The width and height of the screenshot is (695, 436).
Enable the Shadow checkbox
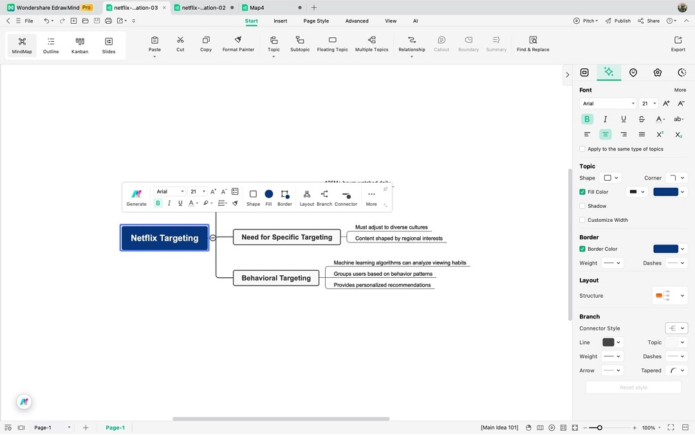click(x=582, y=206)
